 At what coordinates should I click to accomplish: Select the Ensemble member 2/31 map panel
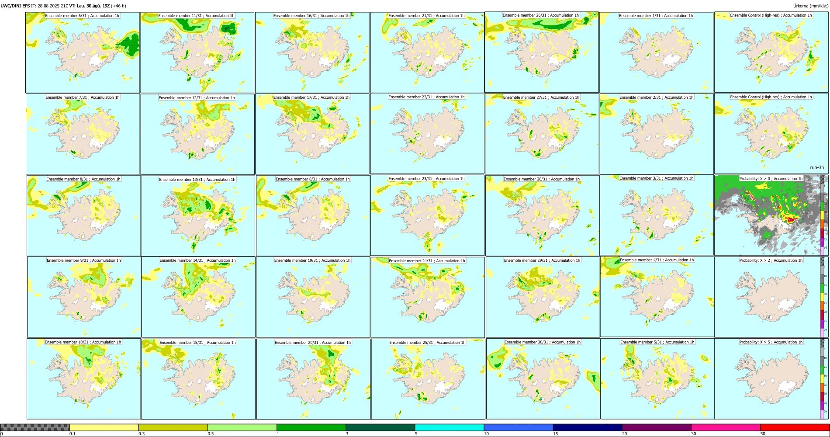(657, 134)
